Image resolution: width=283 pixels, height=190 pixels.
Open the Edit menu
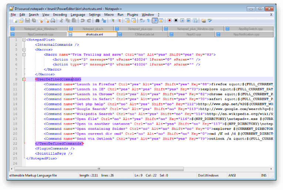tap(23, 15)
